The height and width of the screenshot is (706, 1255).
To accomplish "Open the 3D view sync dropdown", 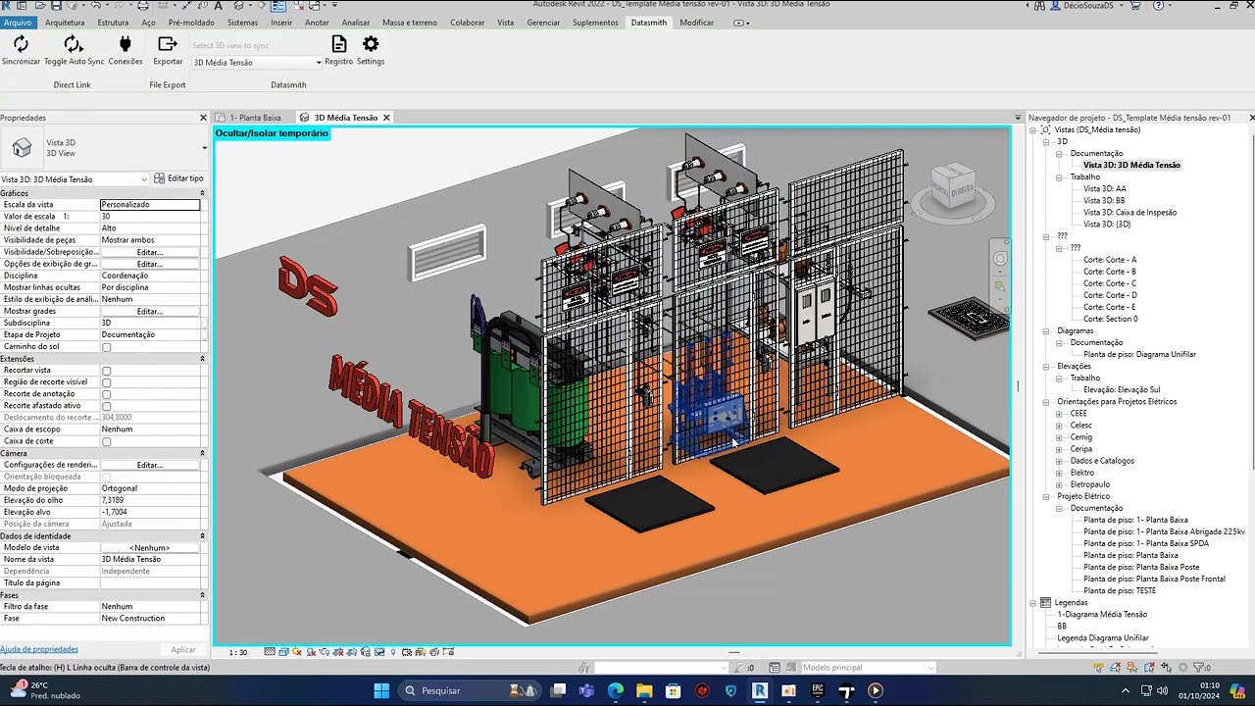I will 257,62.
